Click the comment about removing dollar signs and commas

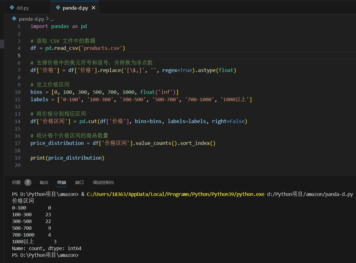(91, 62)
